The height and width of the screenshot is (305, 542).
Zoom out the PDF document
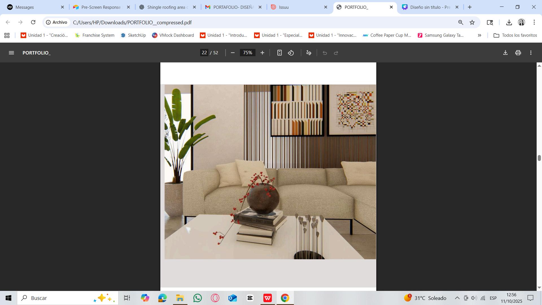tap(233, 53)
